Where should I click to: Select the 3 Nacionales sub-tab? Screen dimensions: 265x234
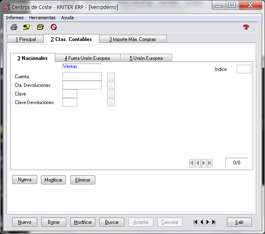click(32, 58)
